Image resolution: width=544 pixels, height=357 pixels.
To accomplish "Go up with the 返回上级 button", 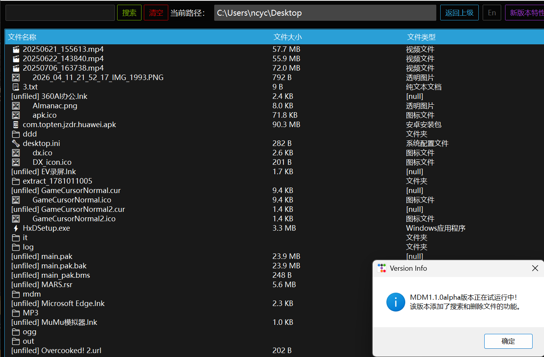I will pyautogui.click(x=459, y=13).
